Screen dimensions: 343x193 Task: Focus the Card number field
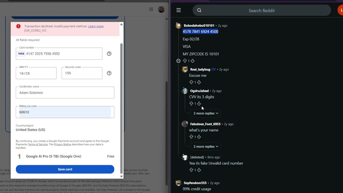(59, 54)
